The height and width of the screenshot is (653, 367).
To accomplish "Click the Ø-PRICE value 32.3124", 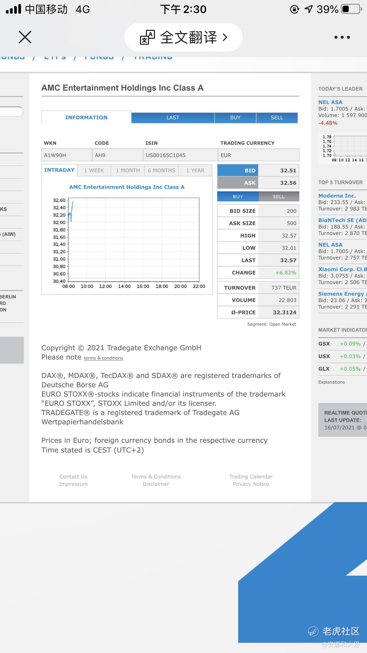I will (285, 313).
